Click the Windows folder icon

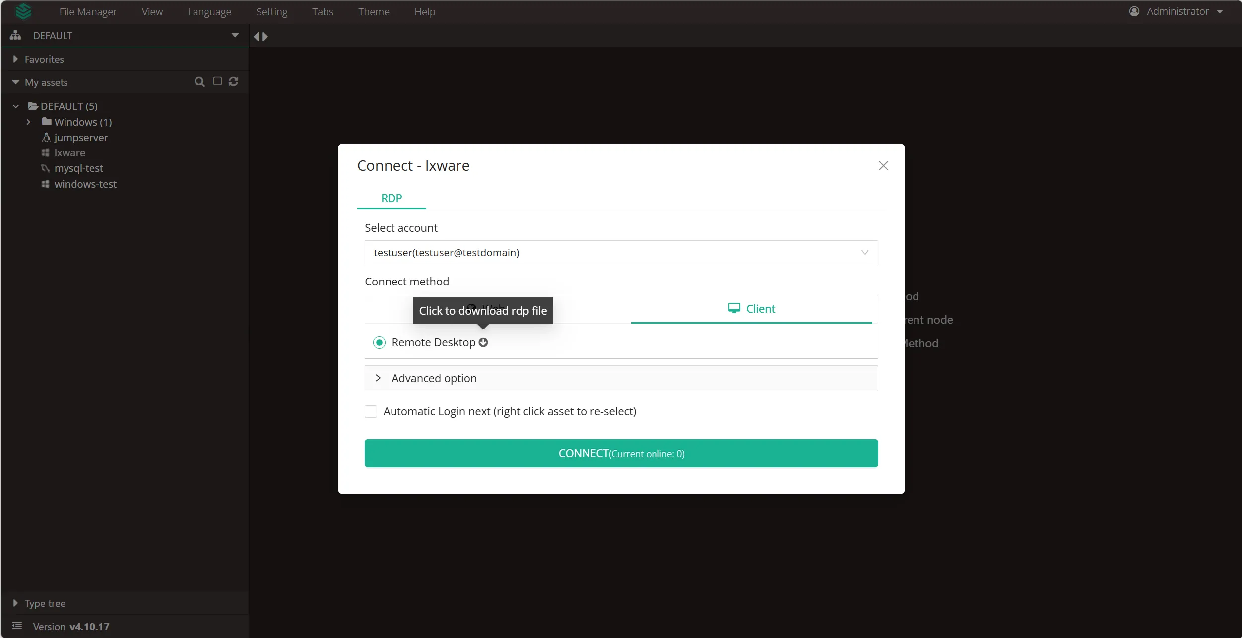(47, 121)
